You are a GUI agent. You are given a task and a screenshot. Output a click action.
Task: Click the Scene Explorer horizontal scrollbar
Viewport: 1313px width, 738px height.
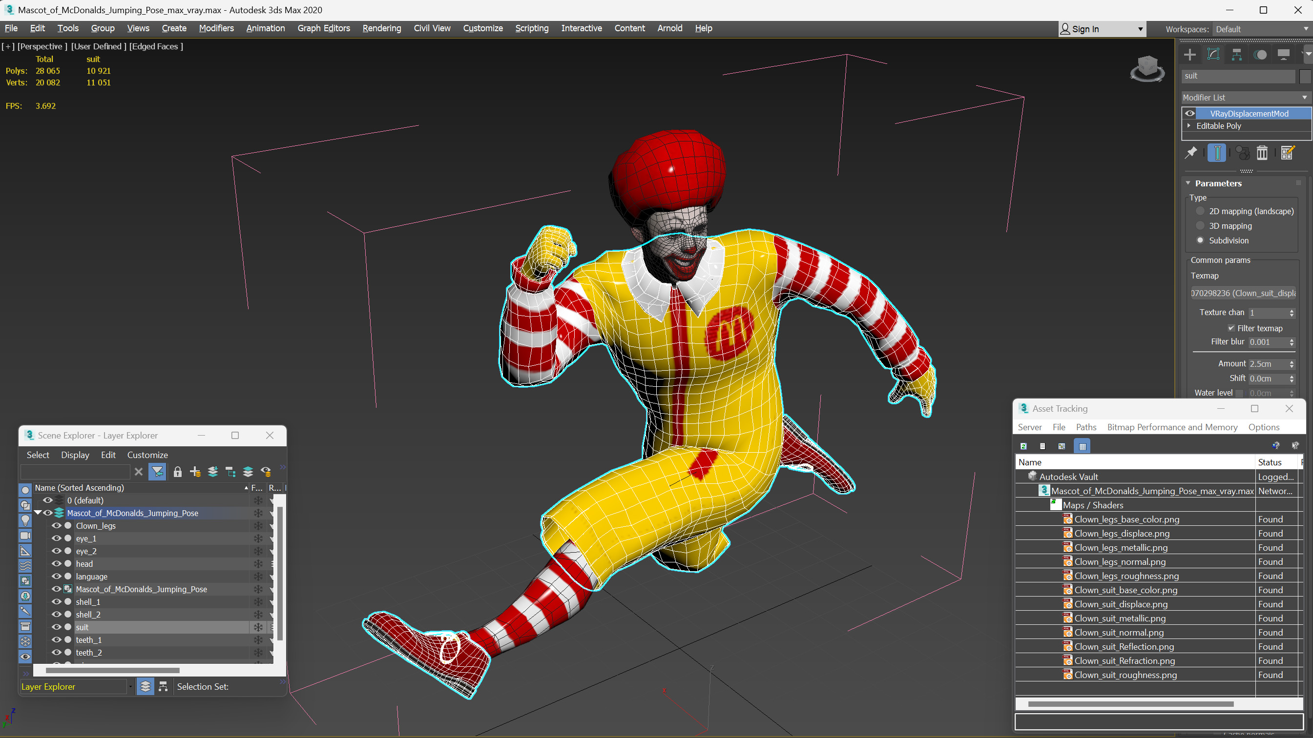click(113, 670)
